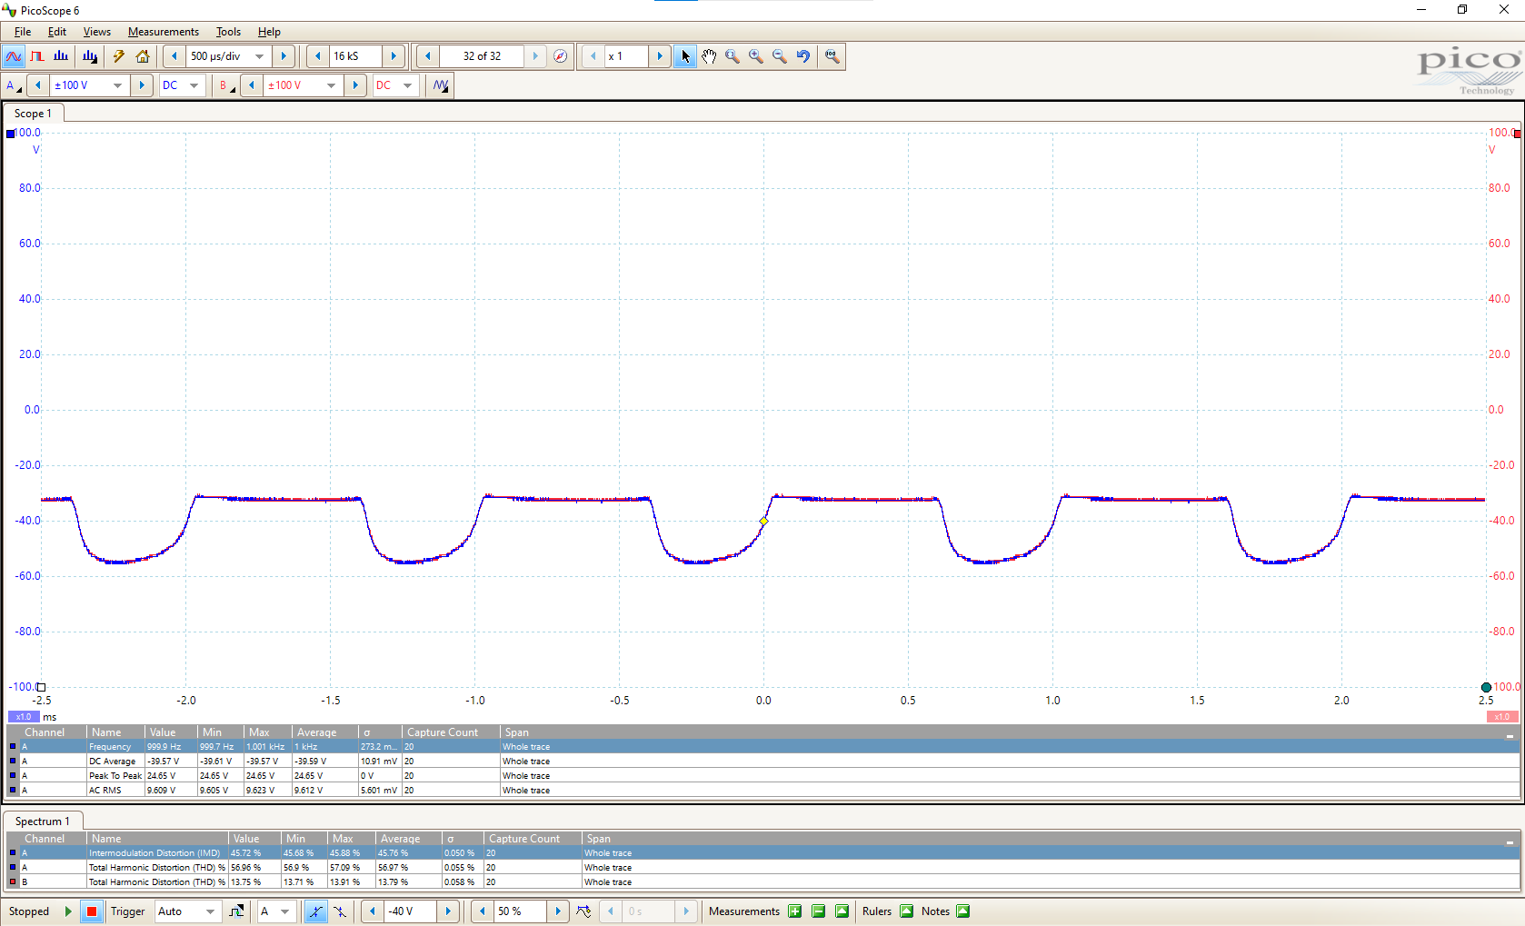Increase the x 1 zoom factor
This screenshot has width=1525, height=926.
point(660,56)
